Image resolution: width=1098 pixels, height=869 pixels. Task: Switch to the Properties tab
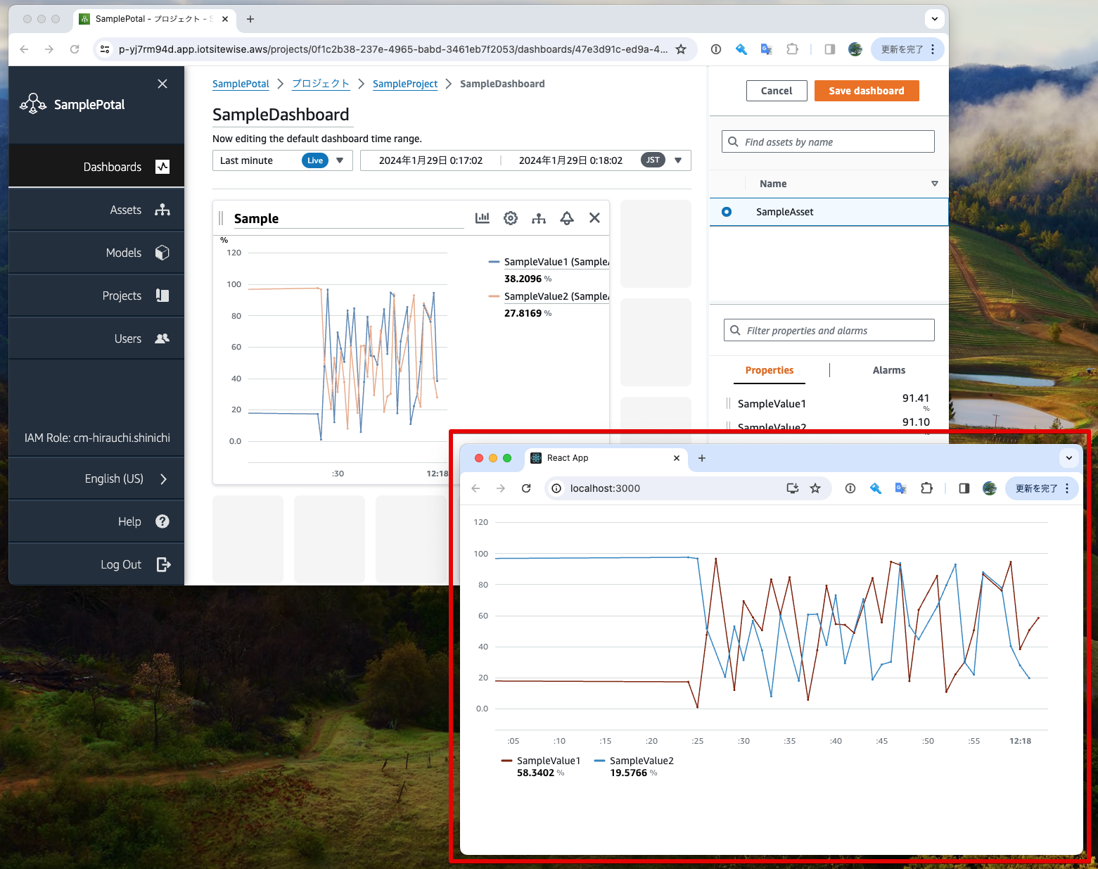coord(769,369)
